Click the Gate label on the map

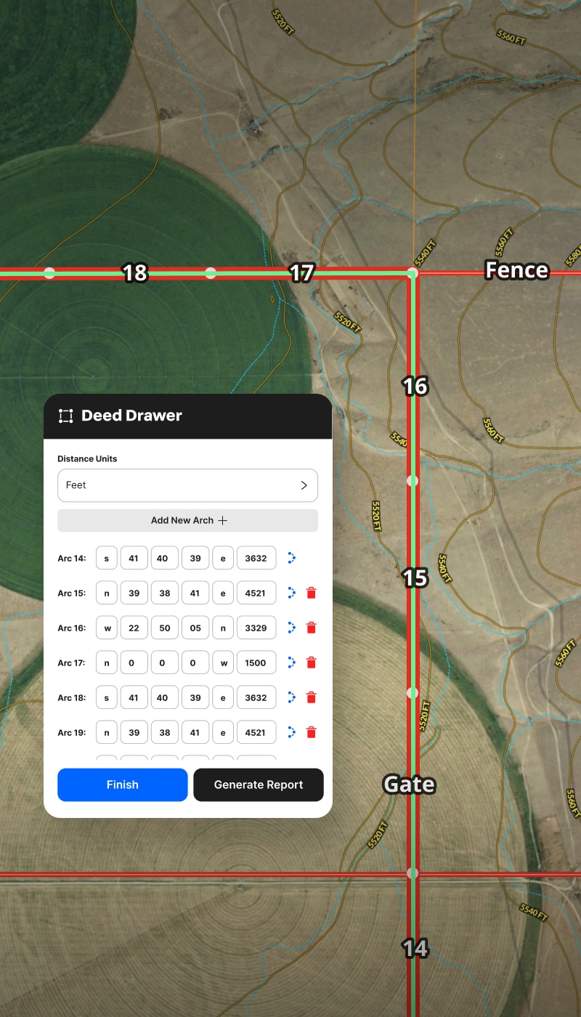pos(410,785)
